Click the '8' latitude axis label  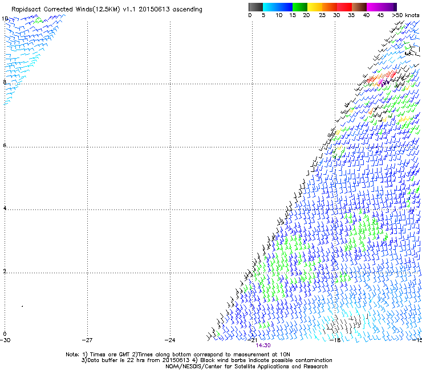point(5,82)
